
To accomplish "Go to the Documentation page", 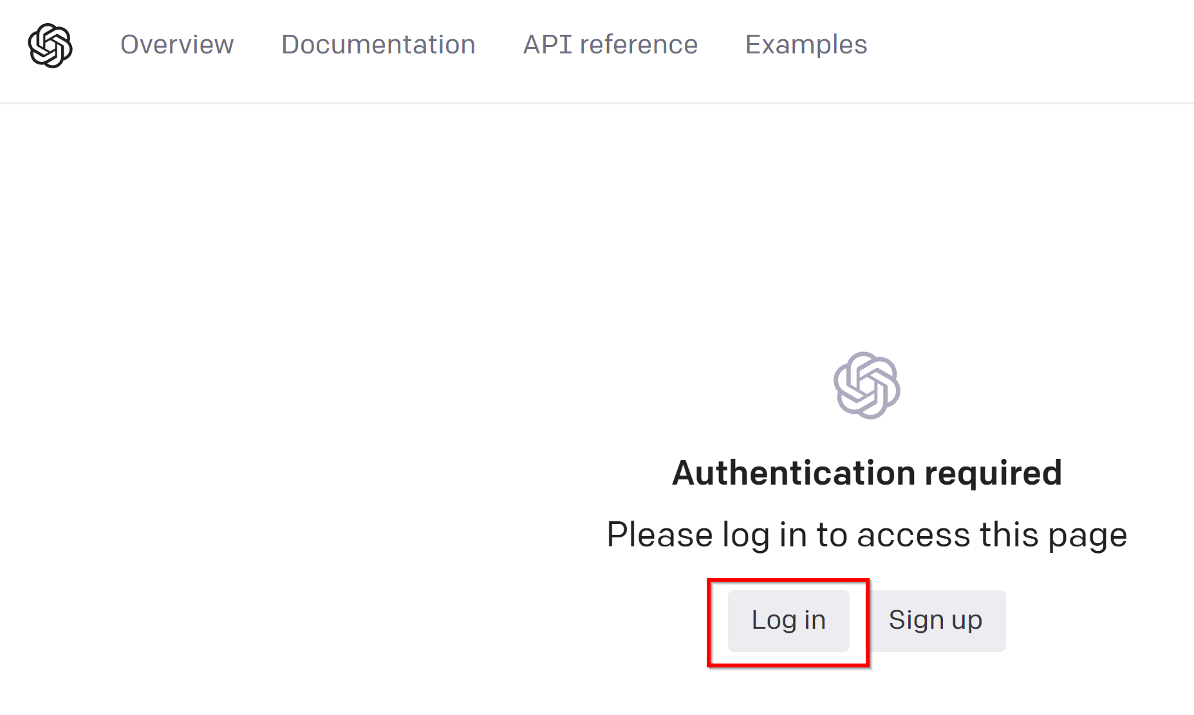I will (378, 44).
